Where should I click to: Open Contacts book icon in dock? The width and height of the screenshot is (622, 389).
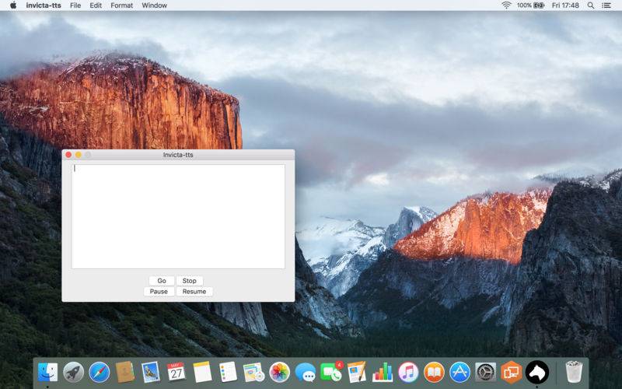[x=125, y=373]
